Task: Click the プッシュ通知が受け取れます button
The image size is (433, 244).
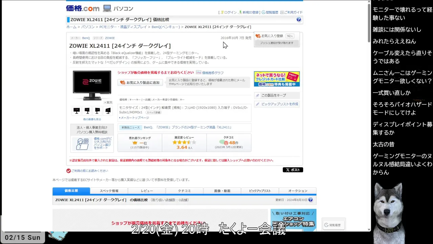Action: pyautogui.click(x=277, y=43)
